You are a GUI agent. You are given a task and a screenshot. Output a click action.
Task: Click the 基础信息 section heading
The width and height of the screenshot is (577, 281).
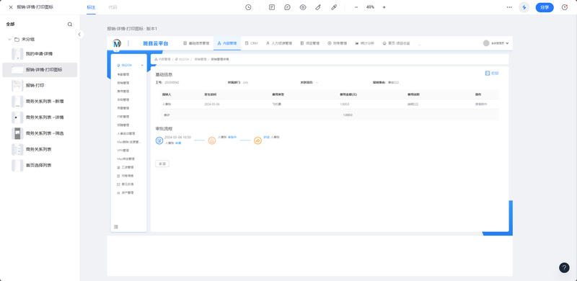point(164,75)
